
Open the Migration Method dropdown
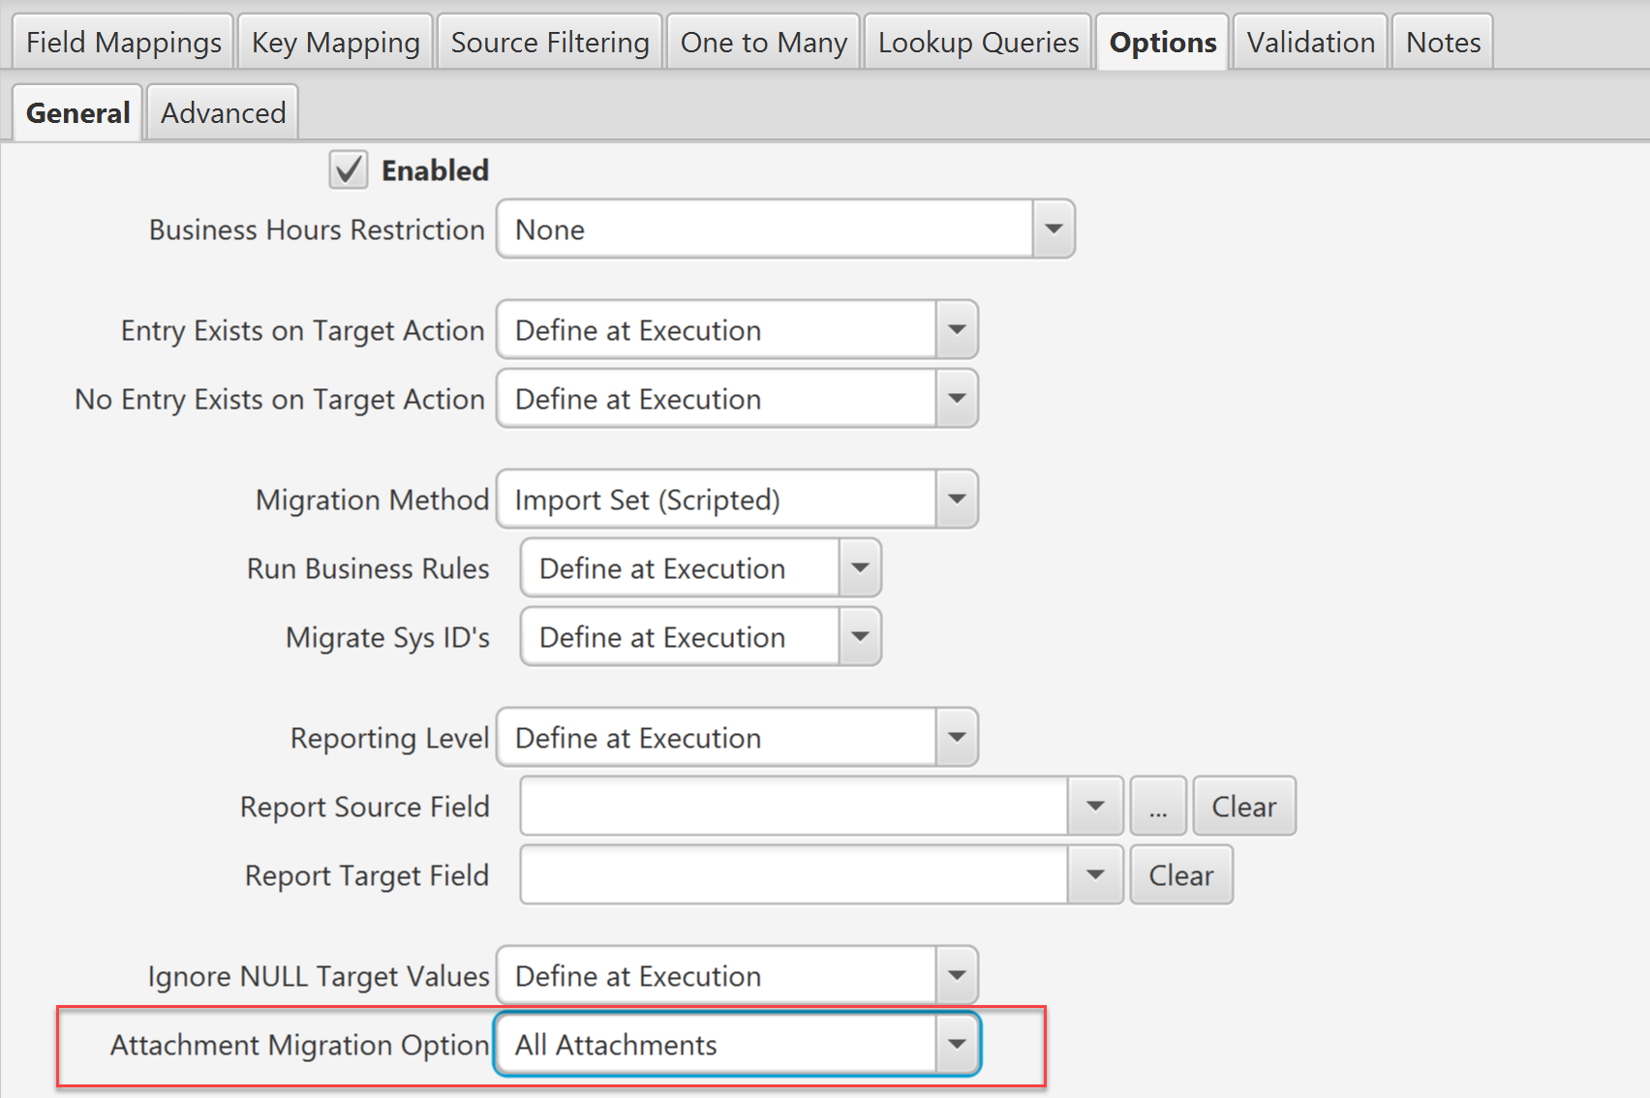coord(956,499)
